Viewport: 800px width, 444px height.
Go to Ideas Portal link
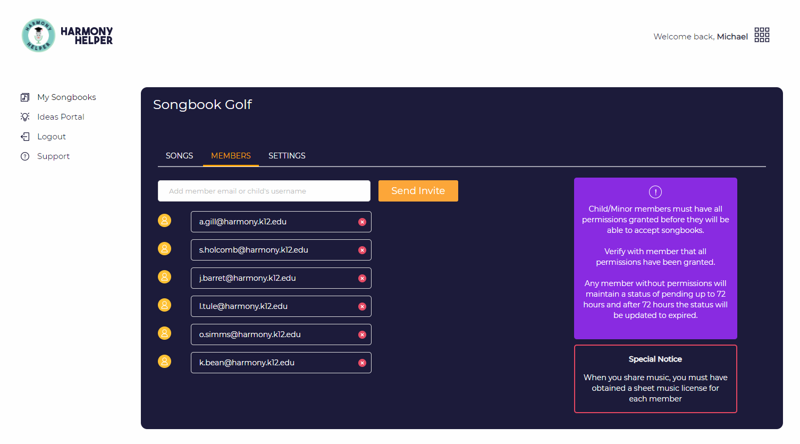coord(61,117)
